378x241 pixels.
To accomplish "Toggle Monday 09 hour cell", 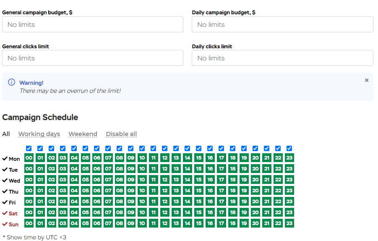I will [131, 158].
